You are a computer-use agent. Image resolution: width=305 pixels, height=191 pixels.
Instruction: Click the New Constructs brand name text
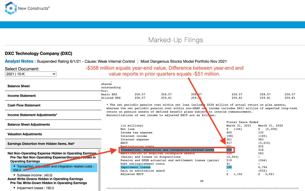pyautogui.click(x=34, y=8)
